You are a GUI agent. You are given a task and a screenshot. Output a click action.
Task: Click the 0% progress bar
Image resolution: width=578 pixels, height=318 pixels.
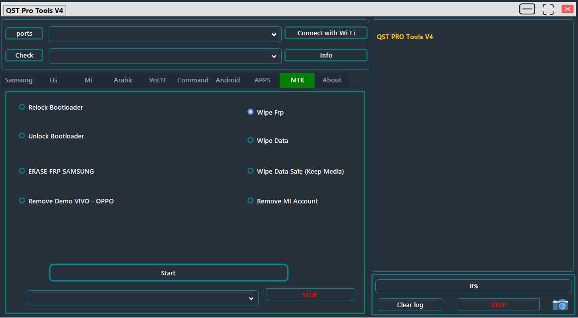(473, 286)
